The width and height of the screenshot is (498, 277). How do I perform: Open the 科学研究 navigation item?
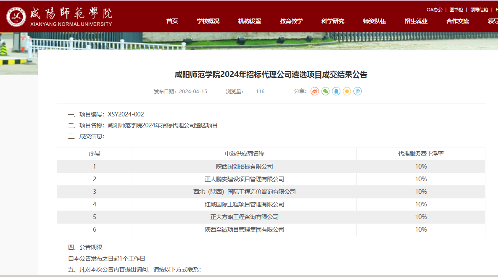click(x=333, y=21)
